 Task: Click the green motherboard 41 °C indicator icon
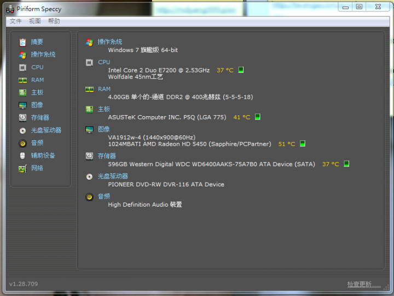[x=258, y=117]
